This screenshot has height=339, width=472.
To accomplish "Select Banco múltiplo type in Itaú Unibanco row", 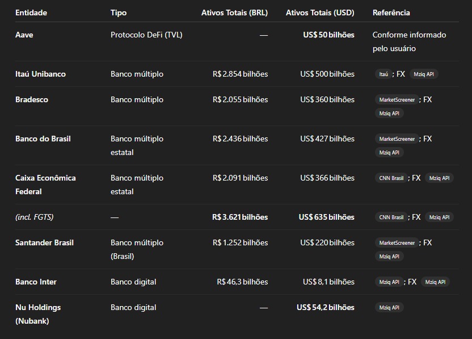I will [137, 74].
